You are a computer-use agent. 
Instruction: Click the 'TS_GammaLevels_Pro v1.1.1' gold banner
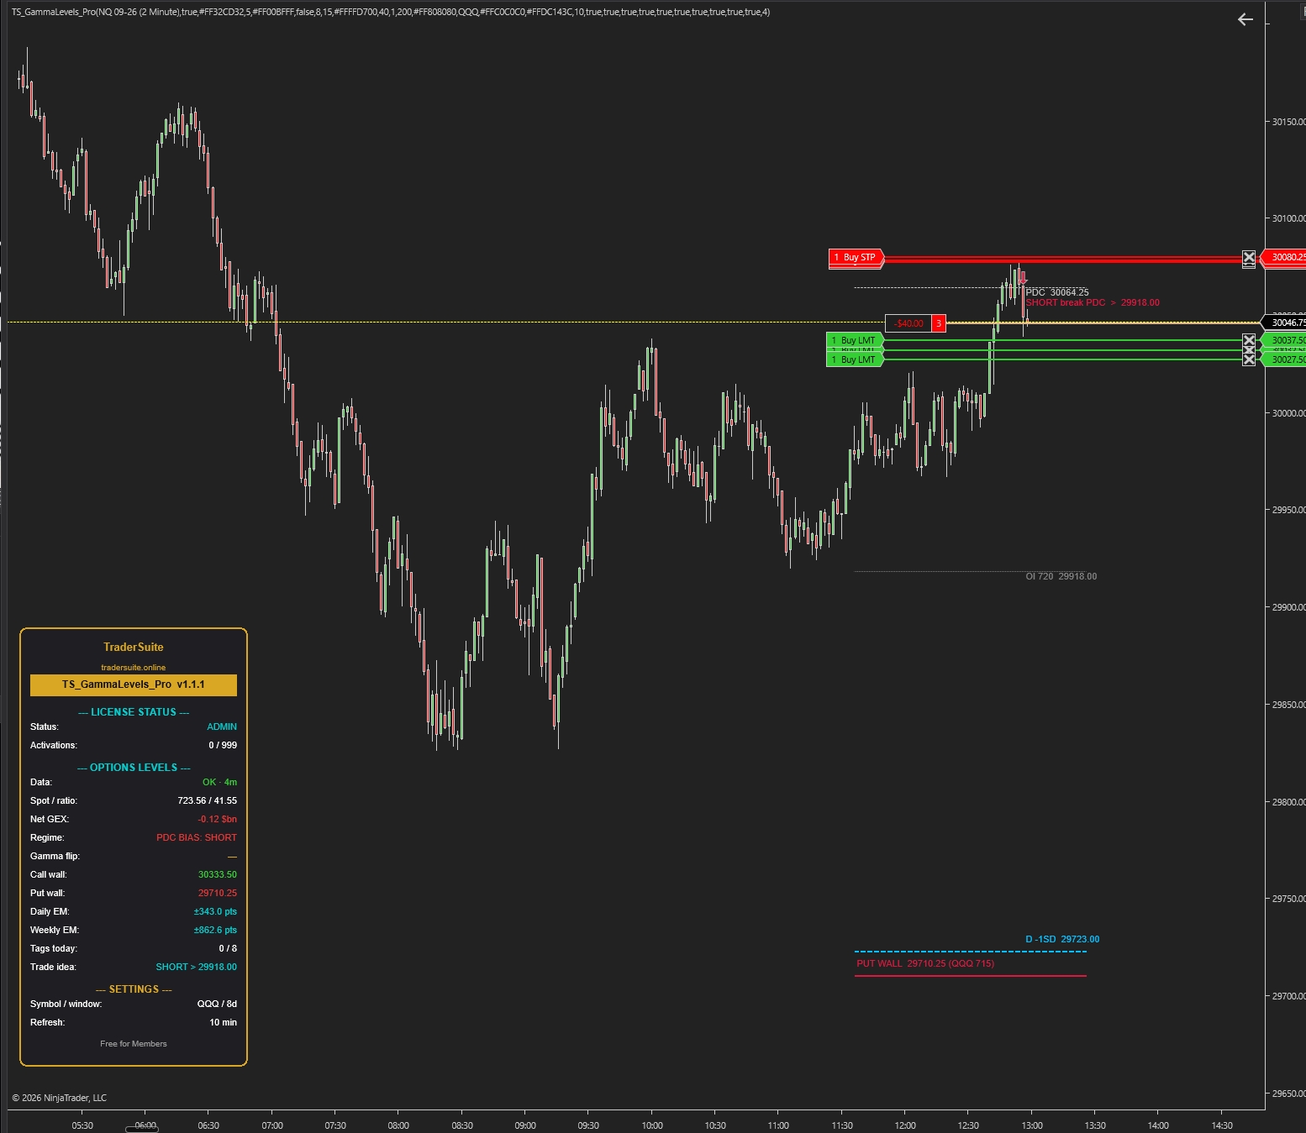(134, 685)
